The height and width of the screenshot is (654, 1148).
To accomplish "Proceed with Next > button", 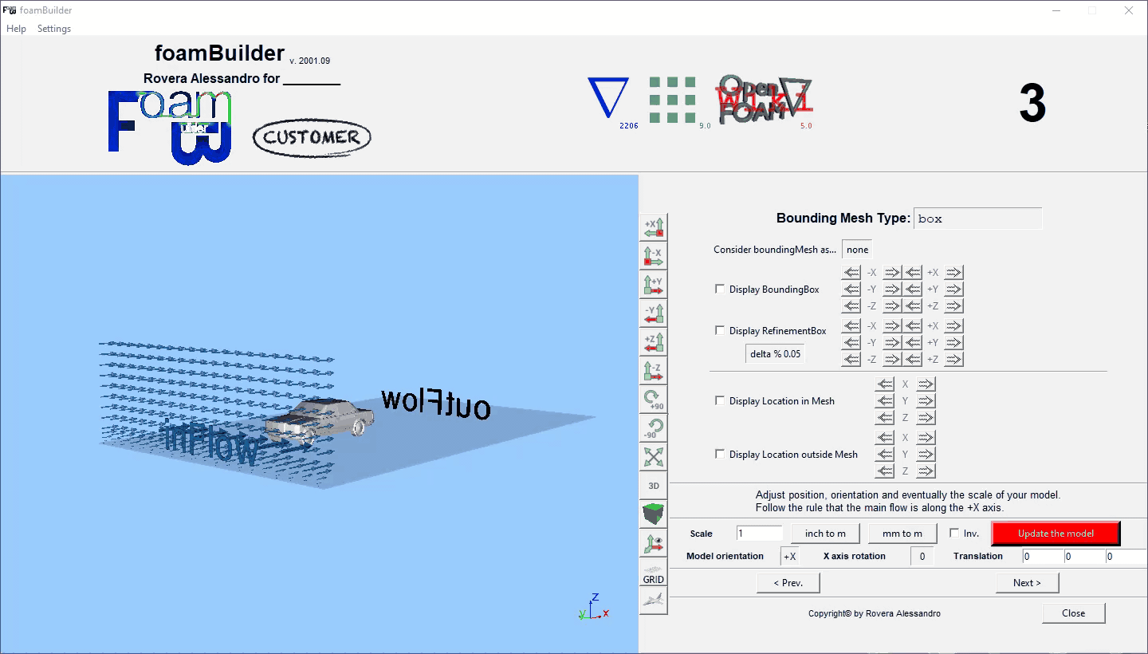I will pos(1028,583).
